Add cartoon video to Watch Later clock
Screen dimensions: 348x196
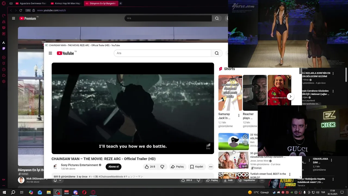point(245,137)
